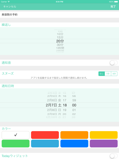Choose 20分 in repeat picker

point(60,41)
